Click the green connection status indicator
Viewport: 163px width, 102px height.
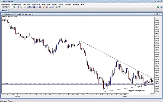(158, 7)
